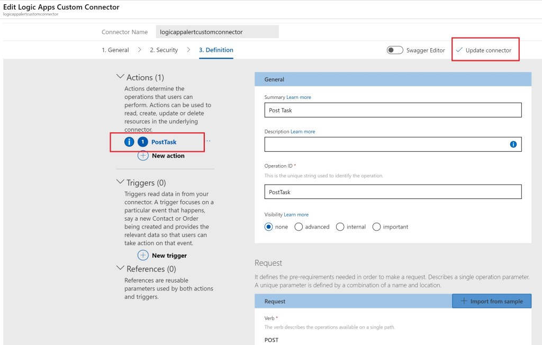Image resolution: width=542 pixels, height=345 pixels.
Task: Click the ellipsis menu next to PostTask
Action: pyautogui.click(x=208, y=141)
